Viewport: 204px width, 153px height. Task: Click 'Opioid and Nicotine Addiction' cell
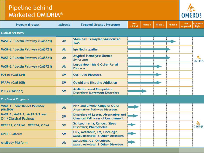(100, 83)
